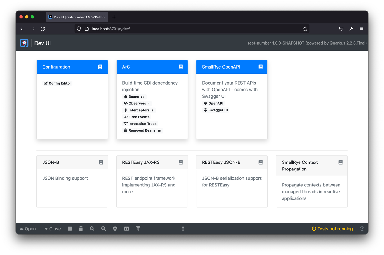
Task: Open the Removed Beans list
Action: 143,130
